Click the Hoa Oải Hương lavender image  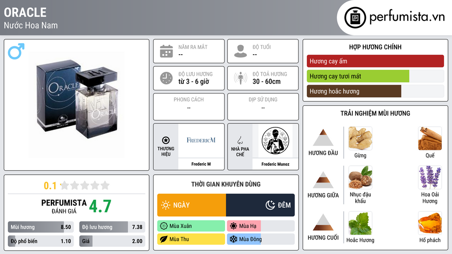(430, 177)
